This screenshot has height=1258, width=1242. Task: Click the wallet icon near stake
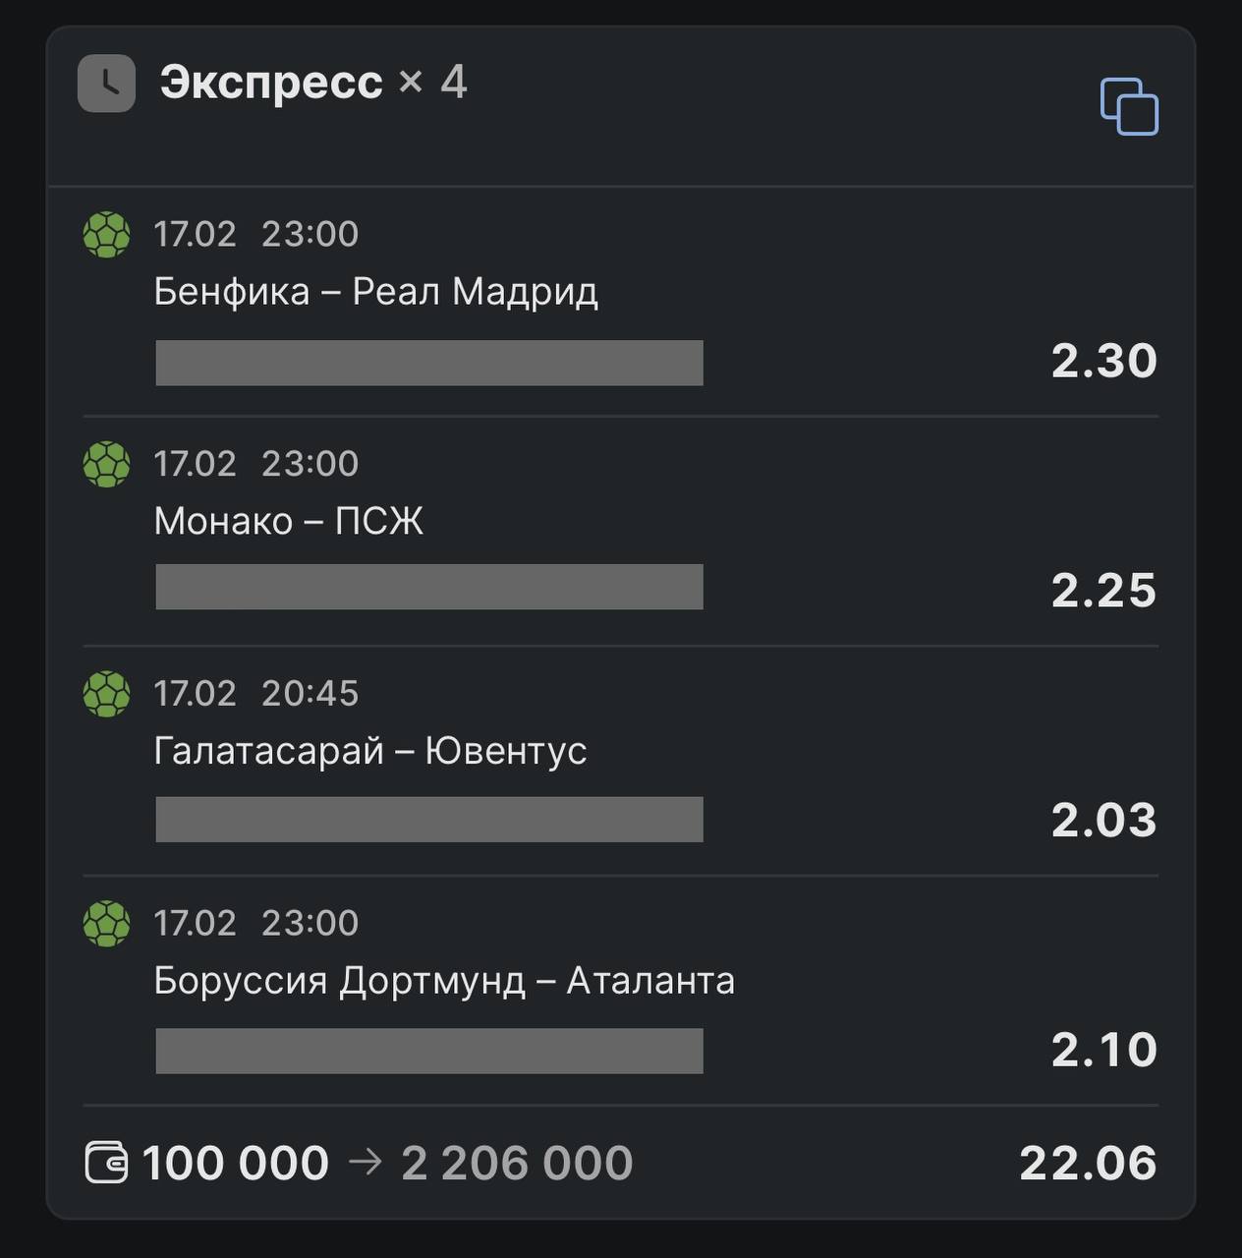(106, 1163)
